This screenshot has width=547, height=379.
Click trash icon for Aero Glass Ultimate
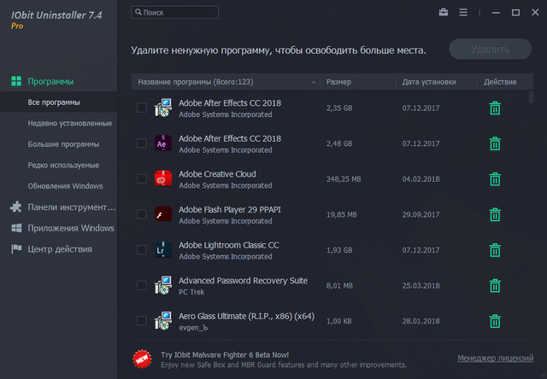click(494, 321)
